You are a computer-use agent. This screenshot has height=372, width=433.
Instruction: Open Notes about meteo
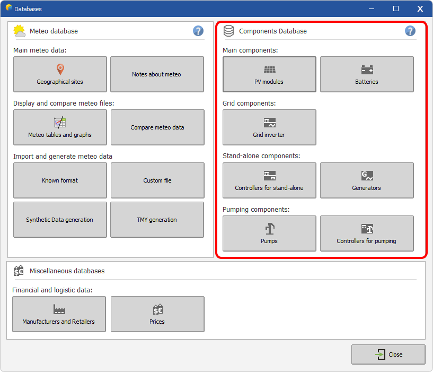coord(157,74)
